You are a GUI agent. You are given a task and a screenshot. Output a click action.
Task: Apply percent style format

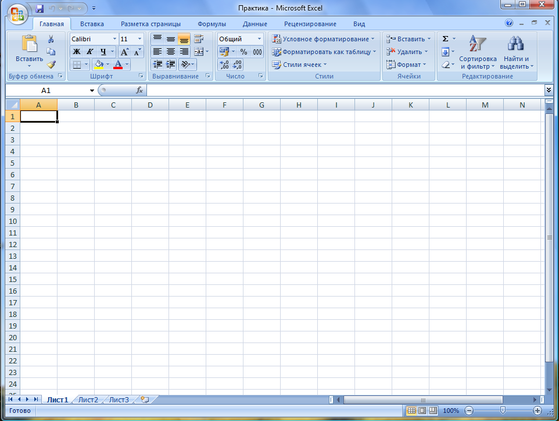pyautogui.click(x=243, y=52)
